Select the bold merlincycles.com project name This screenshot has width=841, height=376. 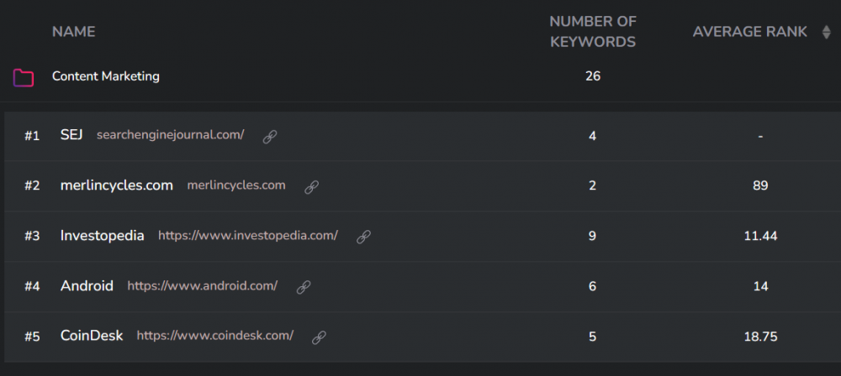(116, 185)
